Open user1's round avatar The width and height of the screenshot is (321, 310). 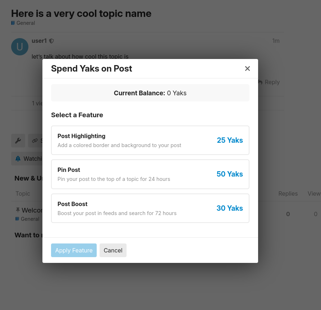[x=20, y=47]
